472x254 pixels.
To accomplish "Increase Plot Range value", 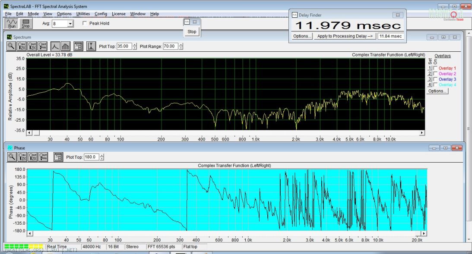I will pyautogui.click(x=181, y=45).
